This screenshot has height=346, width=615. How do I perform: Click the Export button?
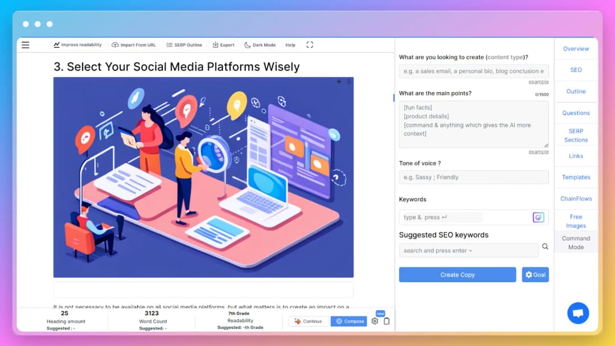coord(224,45)
